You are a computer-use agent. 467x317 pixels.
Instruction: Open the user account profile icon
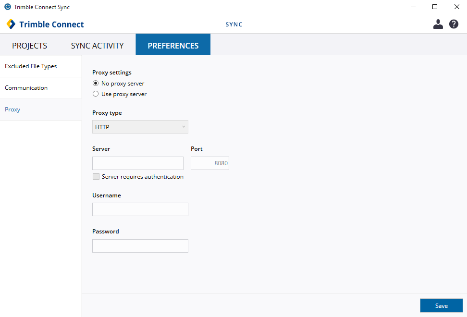tap(438, 24)
